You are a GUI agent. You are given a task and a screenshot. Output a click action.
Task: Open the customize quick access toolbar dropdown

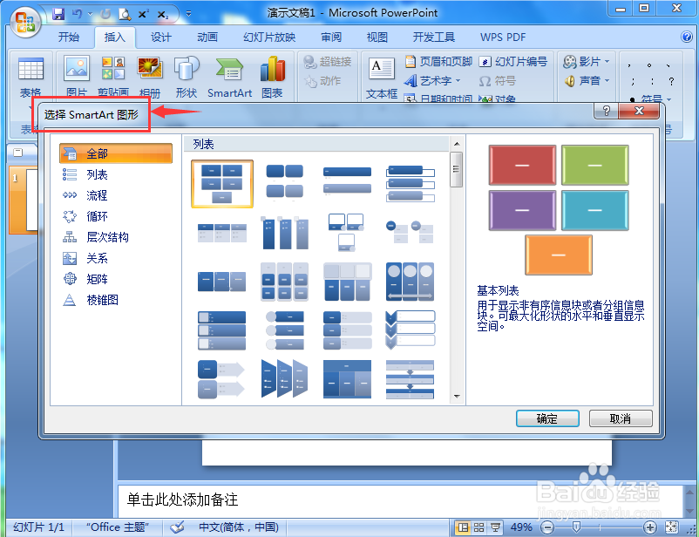(189, 14)
